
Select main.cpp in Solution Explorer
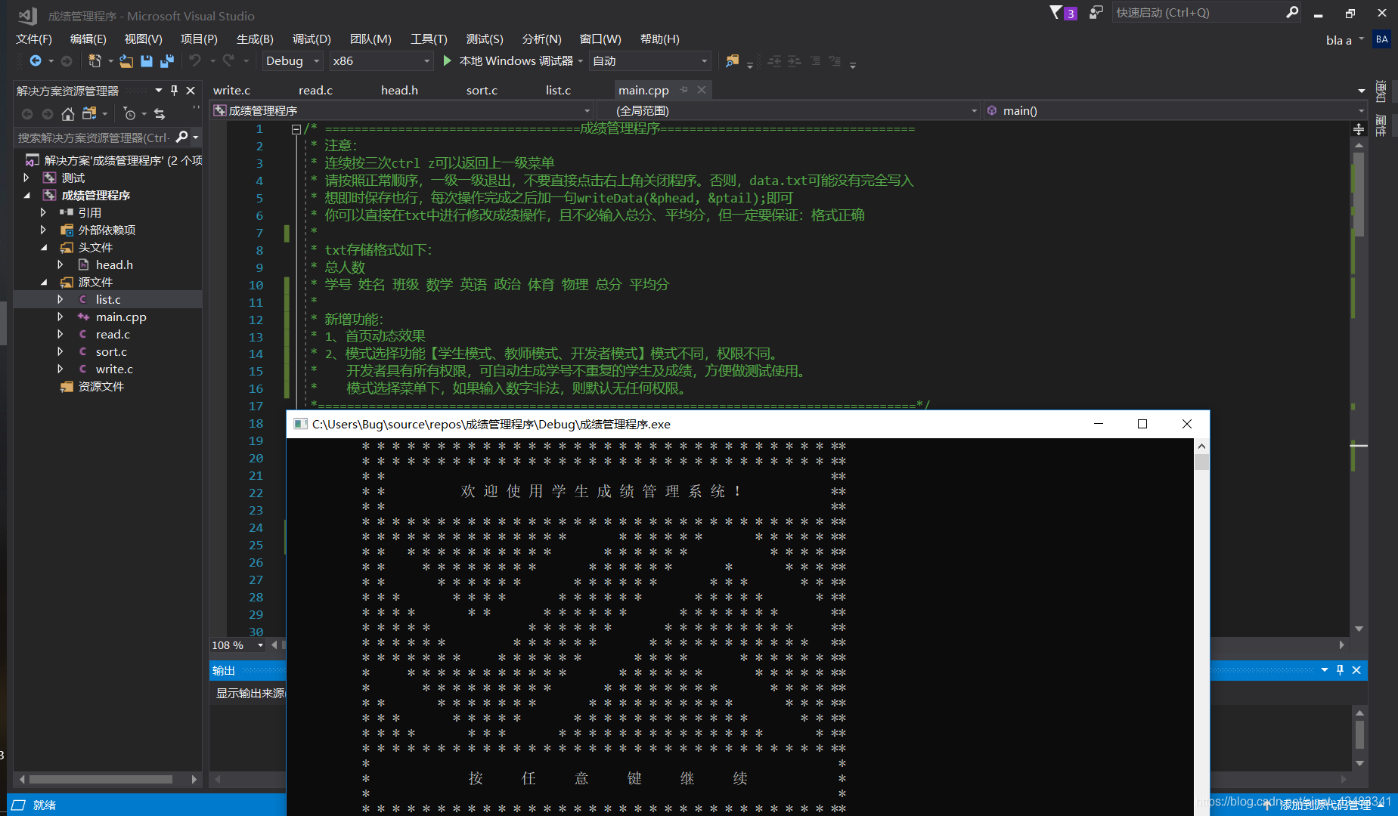[121, 317]
